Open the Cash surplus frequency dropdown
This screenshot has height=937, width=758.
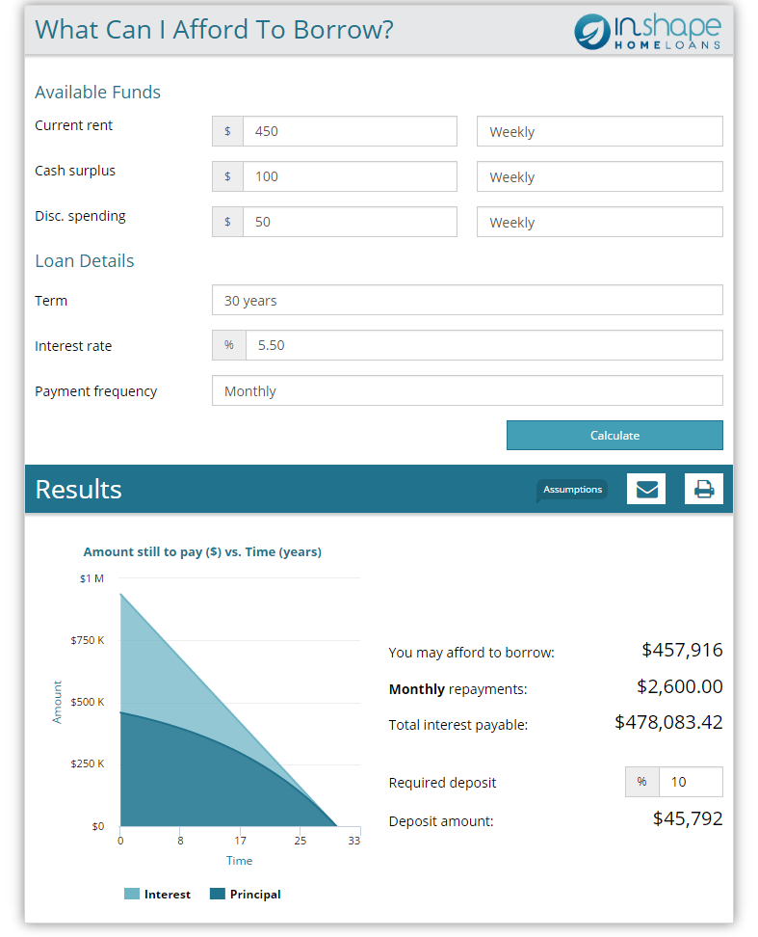point(599,176)
